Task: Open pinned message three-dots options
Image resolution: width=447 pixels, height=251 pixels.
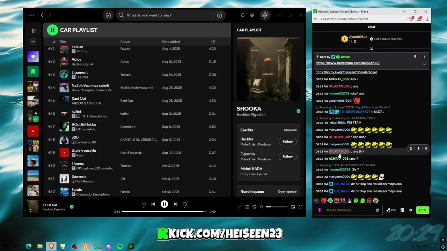Action: pos(424,57)
